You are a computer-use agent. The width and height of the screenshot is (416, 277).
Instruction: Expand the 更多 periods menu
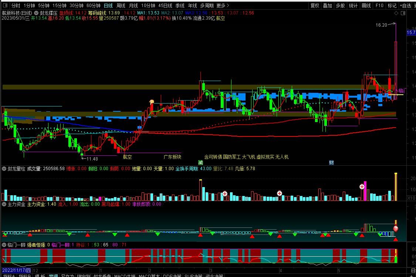tap(223, 5)
